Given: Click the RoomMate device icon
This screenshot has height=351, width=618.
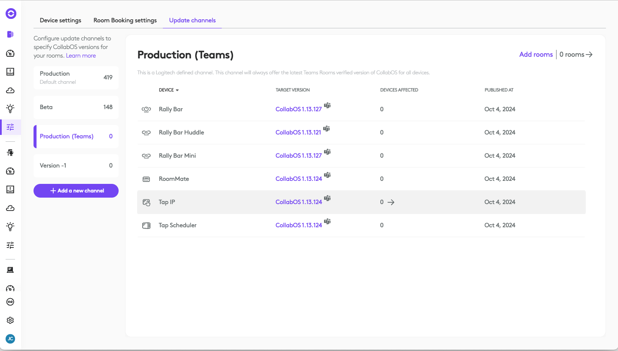Looking at the screenshot, I should [146, 179].
